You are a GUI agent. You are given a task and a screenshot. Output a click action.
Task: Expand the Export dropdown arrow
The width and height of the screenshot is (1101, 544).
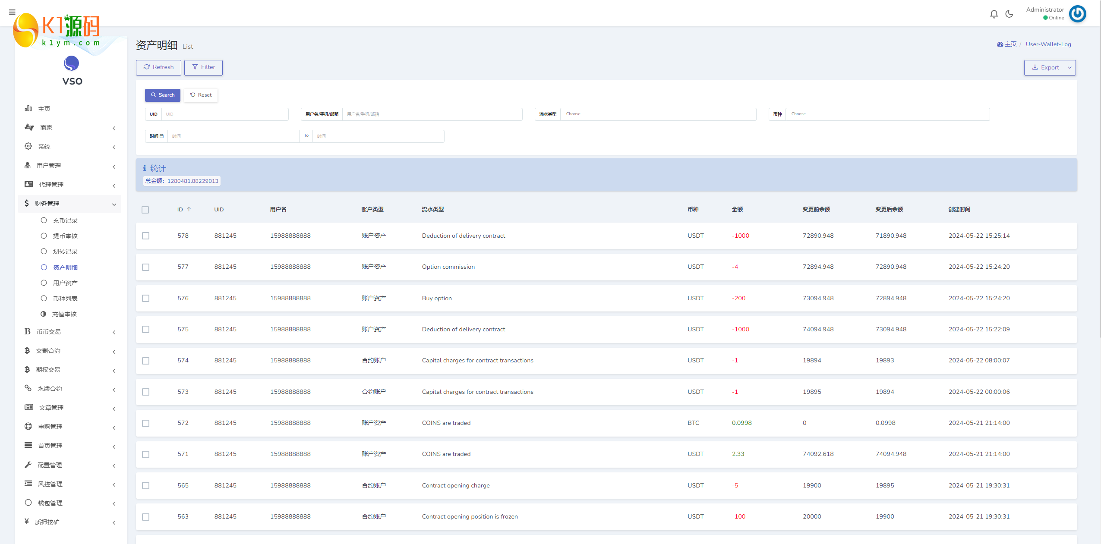pyautogui.click(x=1069, y=68)
